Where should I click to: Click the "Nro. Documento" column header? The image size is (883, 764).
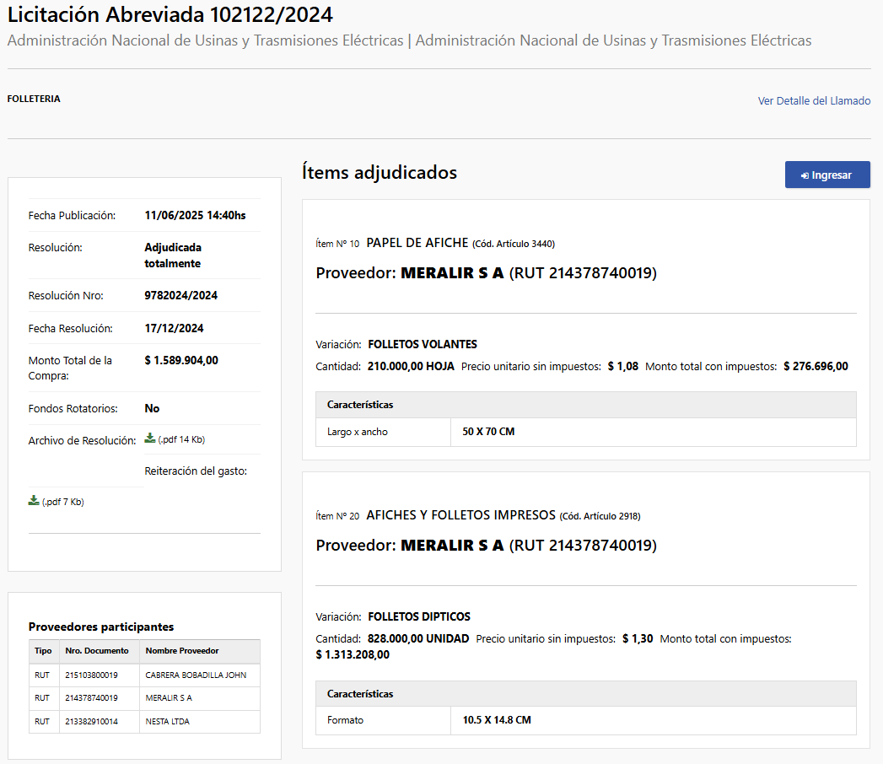[x=91, y=651]
